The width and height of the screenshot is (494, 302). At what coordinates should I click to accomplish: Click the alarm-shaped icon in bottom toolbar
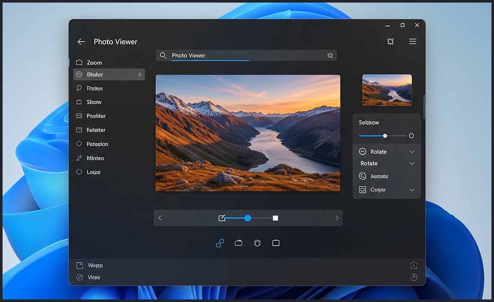click(257, 243)
